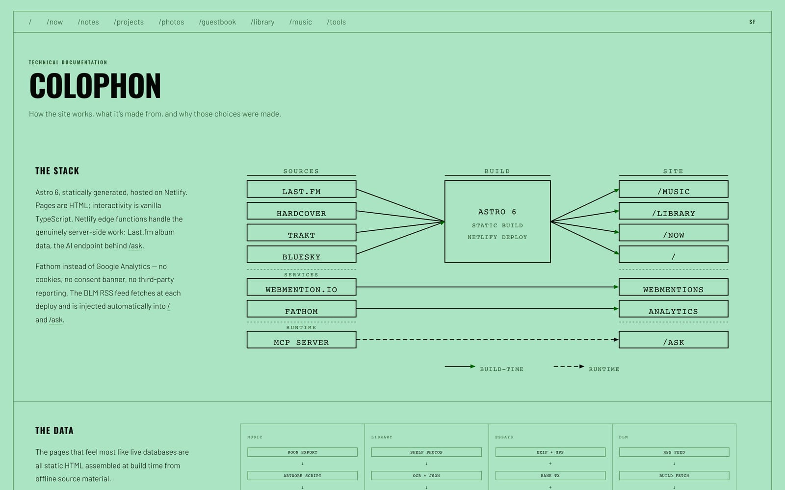The height and width of the screenshot is (490, 785).
Task: Click the BLUESKY diagram box
Action: (301, 254)
